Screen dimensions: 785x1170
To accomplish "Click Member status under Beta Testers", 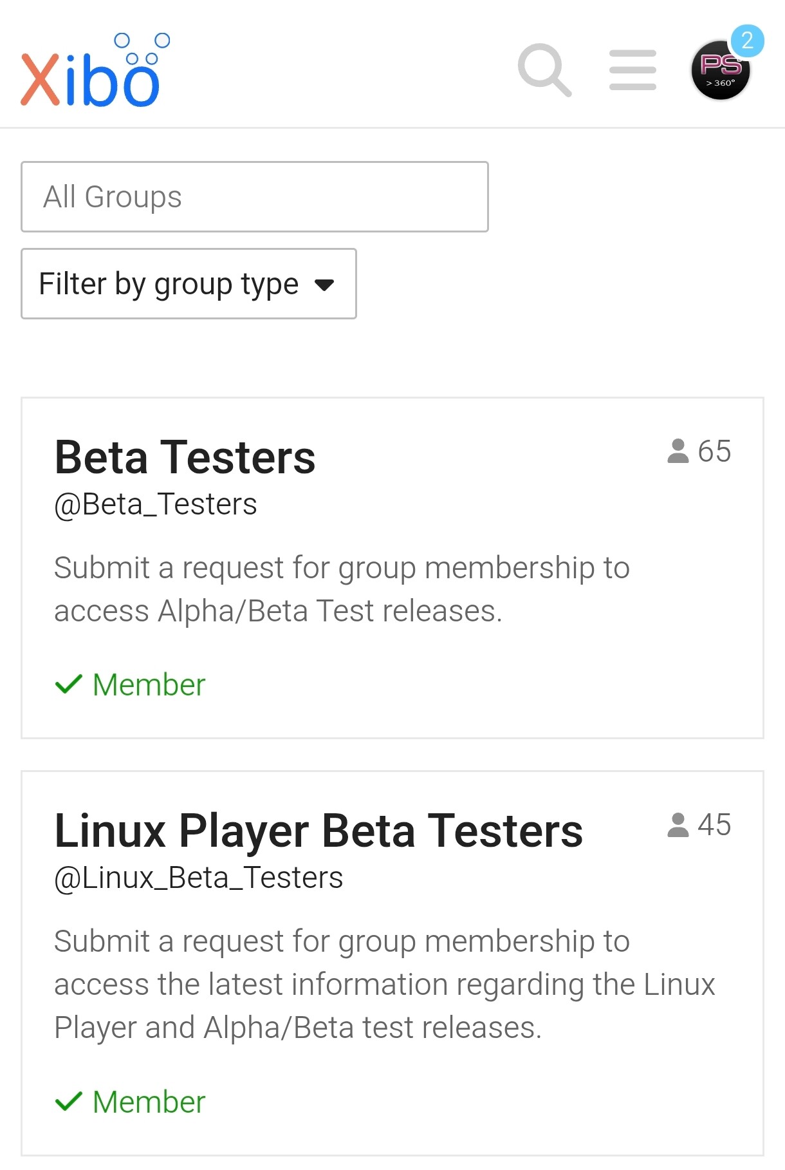I will pos(149,684).
